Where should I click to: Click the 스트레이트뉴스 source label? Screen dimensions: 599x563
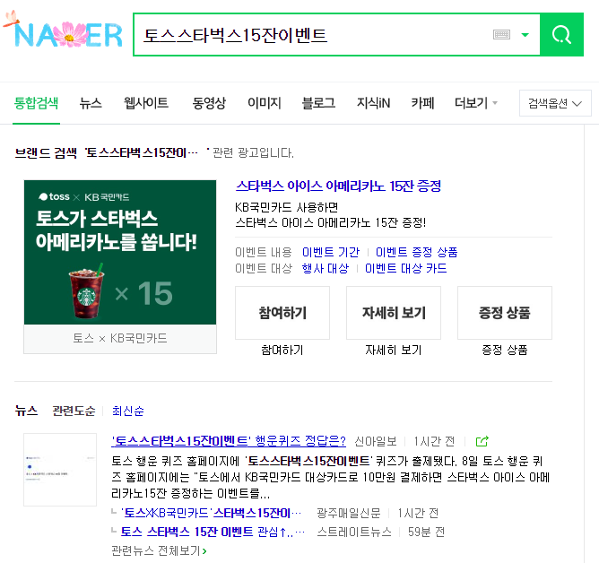click(x=354, y=532)
